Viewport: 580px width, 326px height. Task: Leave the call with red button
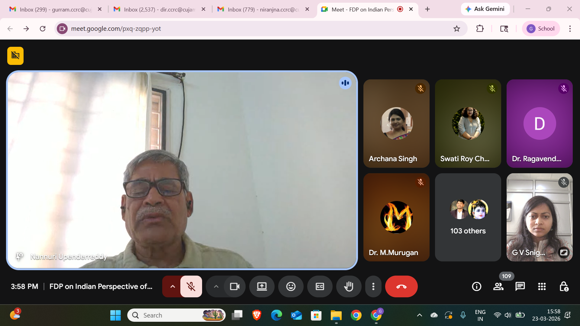tap(401, 286)
